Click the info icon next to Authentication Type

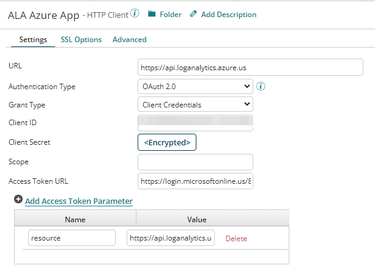(x=261, y=86)
